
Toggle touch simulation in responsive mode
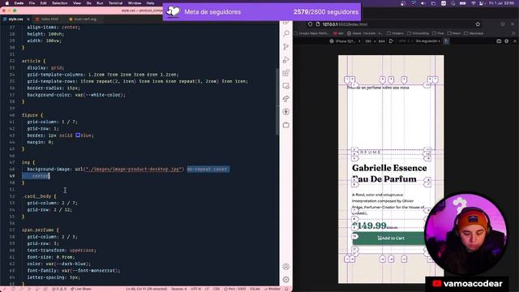pos(446,41)
